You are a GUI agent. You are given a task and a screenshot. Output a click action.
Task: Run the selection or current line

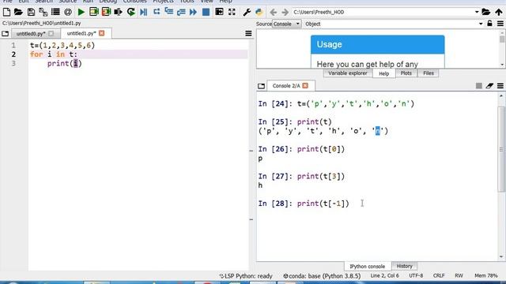point(118,13)
